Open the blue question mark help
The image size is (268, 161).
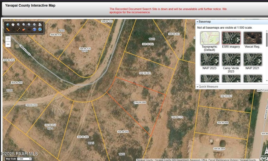pos(34,30)
